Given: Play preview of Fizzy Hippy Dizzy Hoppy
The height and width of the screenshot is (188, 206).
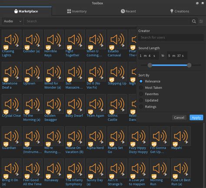Looking at the screenshot, I should [x=145, y=142].
